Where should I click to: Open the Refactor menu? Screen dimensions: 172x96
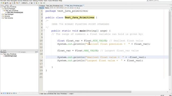point(26,1)
